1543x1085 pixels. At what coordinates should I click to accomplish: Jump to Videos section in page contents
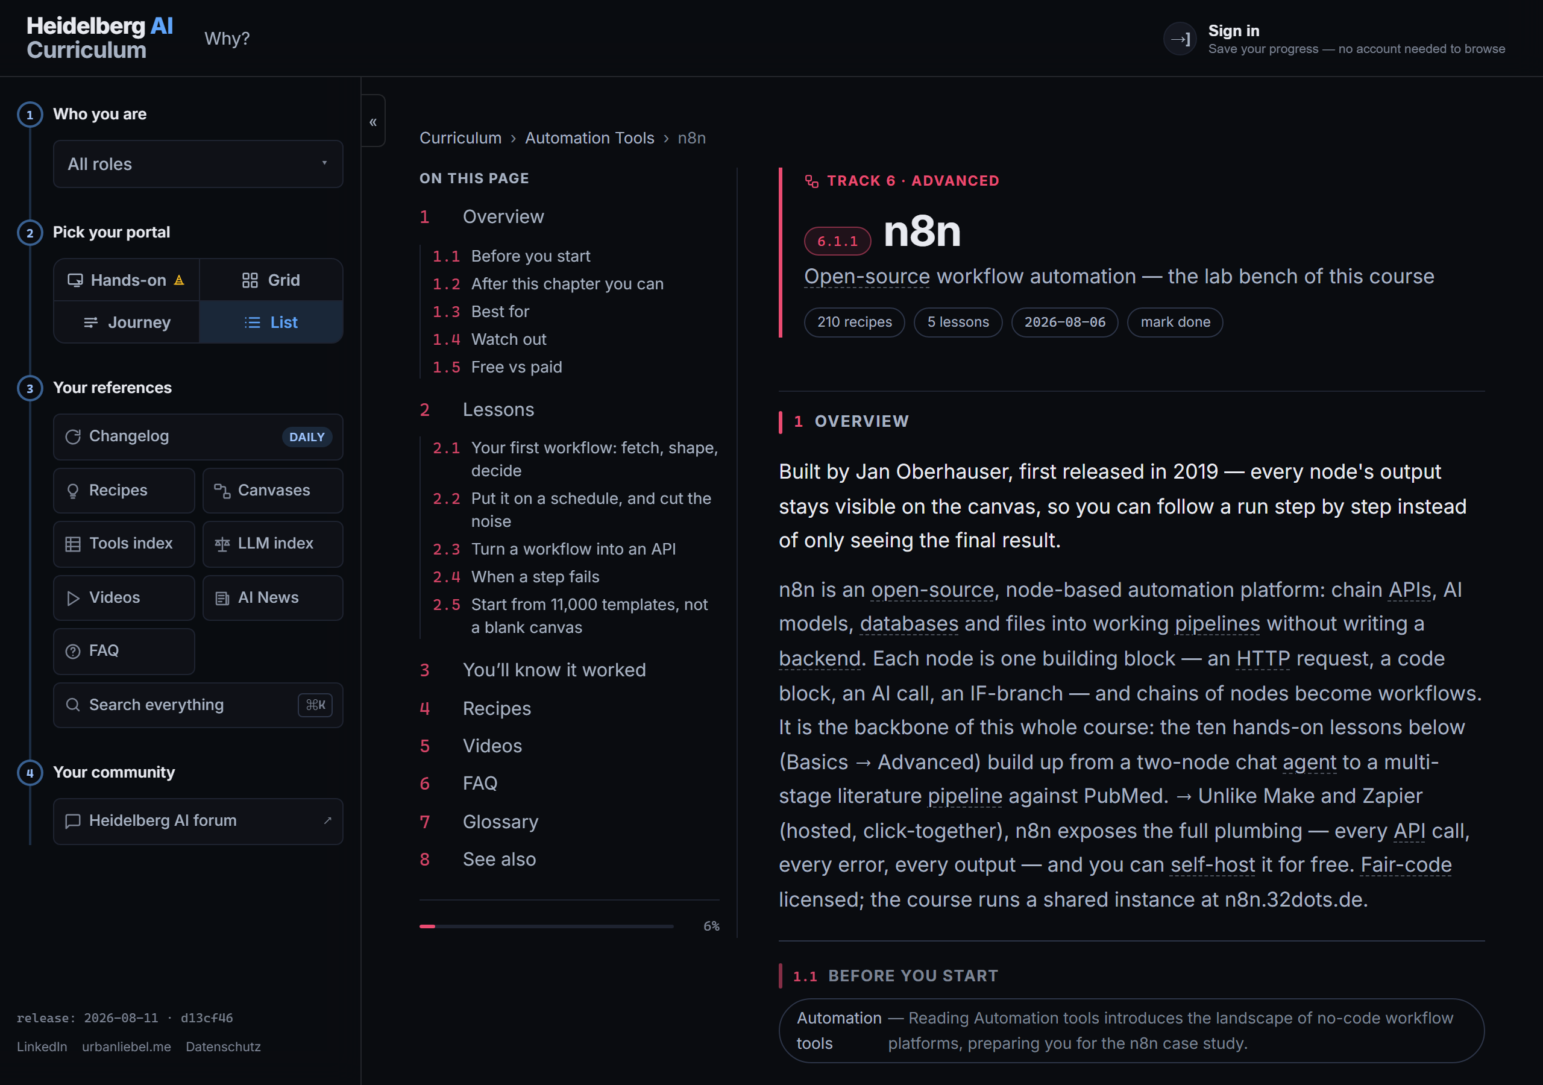tap(492, 746)
